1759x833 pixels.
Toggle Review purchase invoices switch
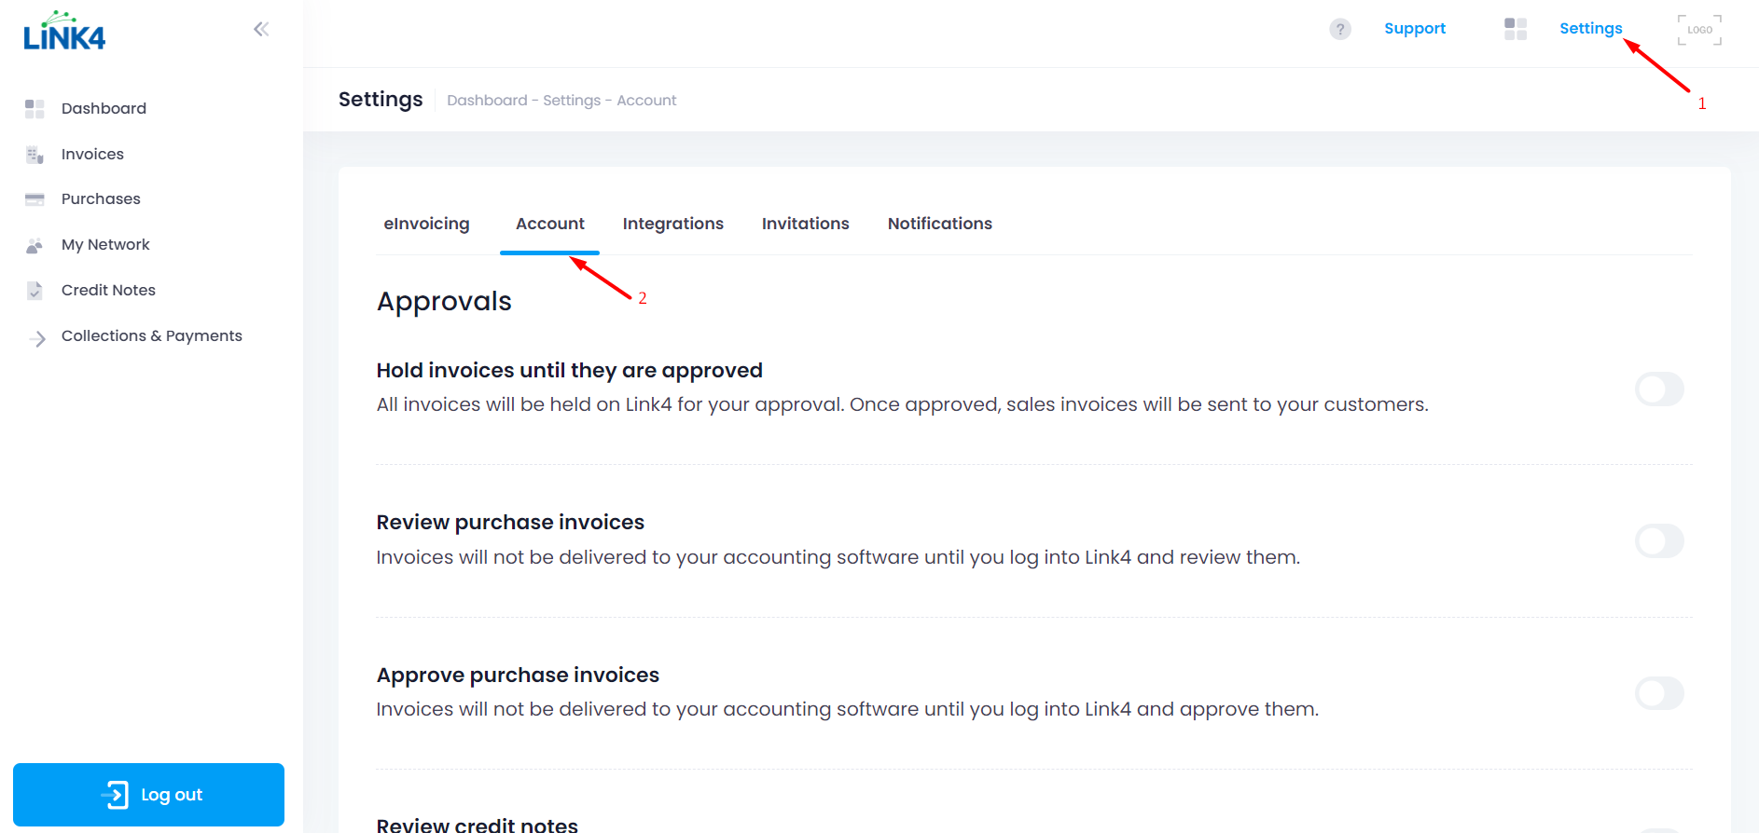[x=1659, y=540]
